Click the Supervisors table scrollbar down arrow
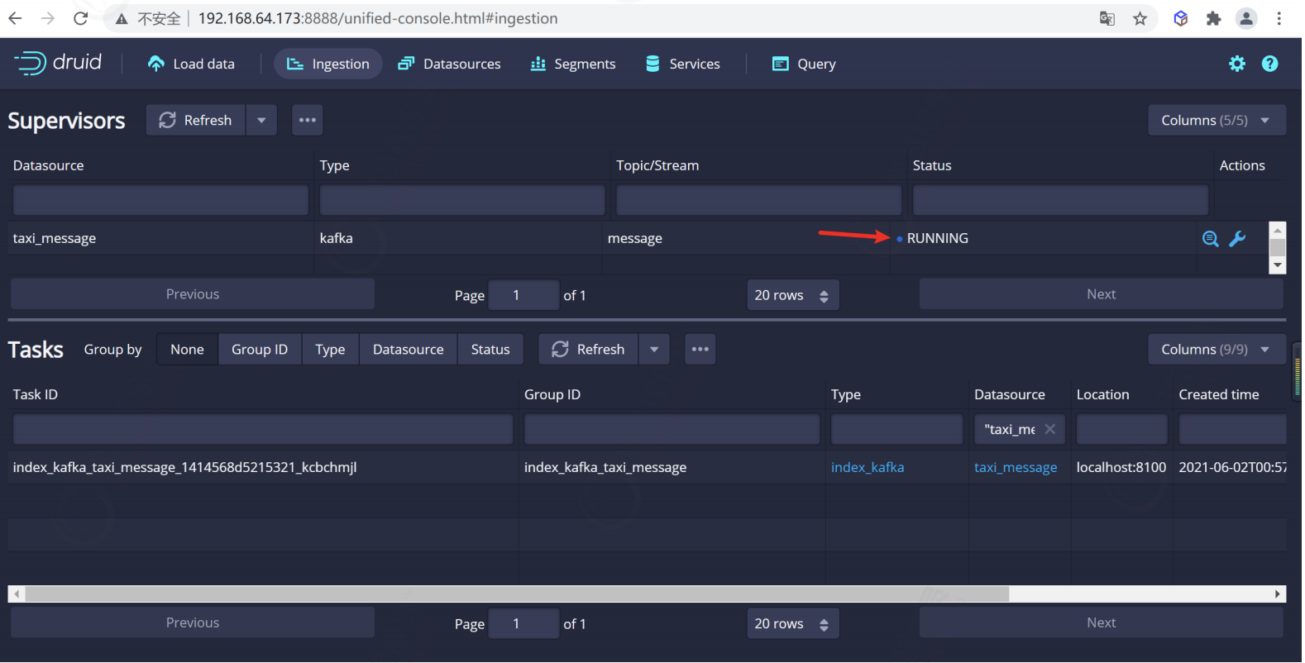The height and width of the screenshot is (663, 1305). pos(1278,265)
